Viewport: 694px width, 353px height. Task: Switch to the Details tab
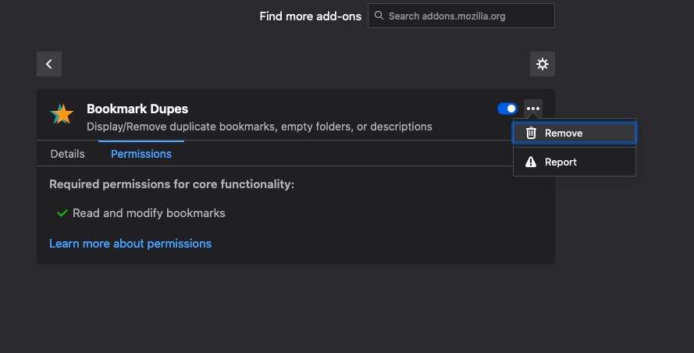tap(68, 154)
